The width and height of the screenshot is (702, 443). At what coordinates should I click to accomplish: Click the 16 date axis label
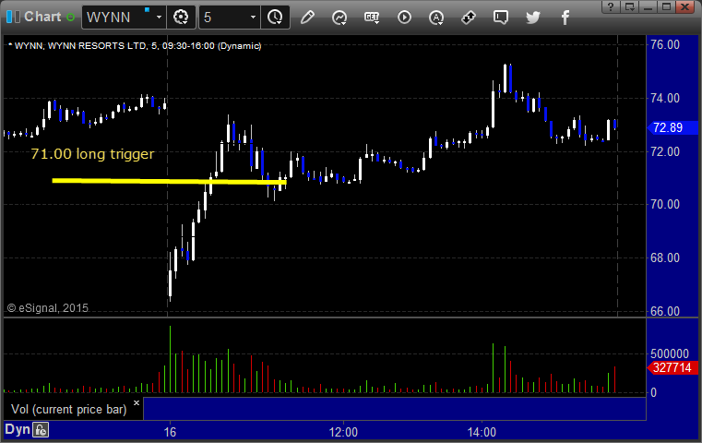click(x=170, y=432)
